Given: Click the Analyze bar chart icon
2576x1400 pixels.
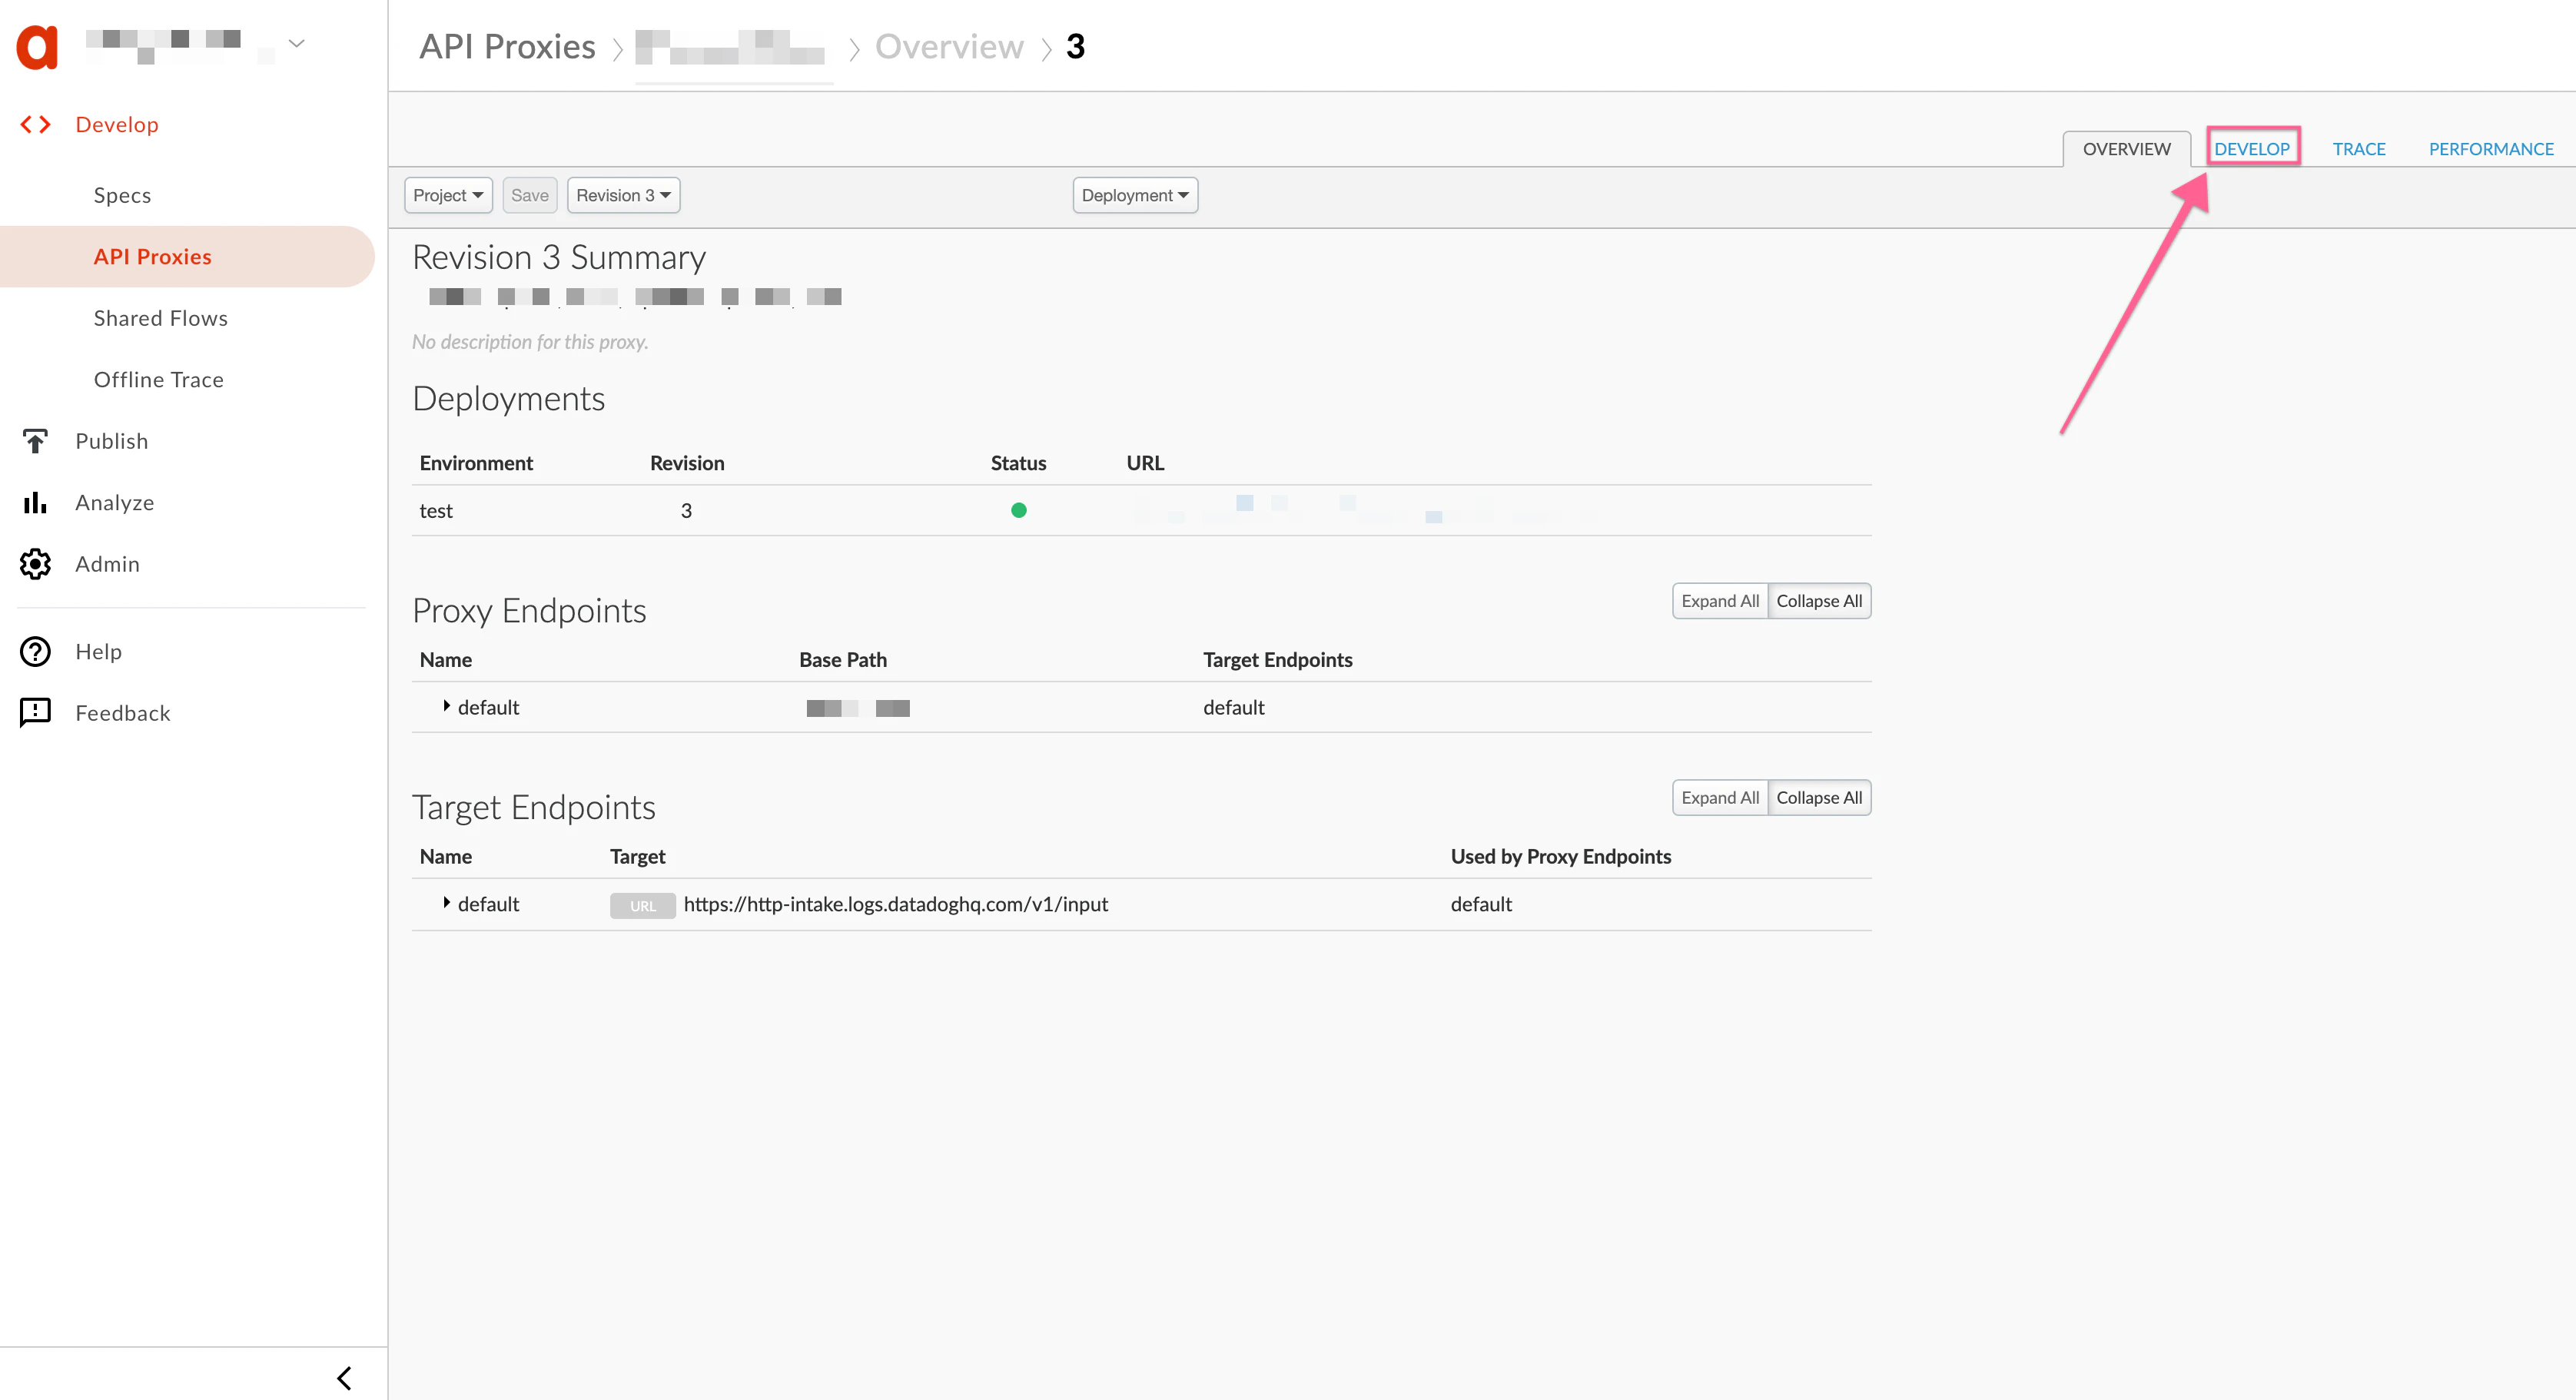Looking at the screenshot, I should point(36,502).
